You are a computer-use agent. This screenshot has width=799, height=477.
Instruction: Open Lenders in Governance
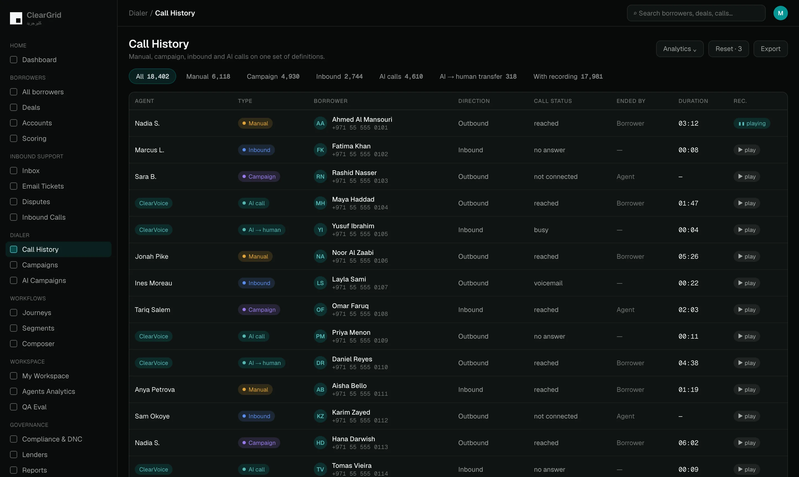[59, 455]
